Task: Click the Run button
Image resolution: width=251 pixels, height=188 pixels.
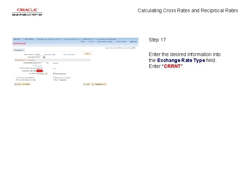Action: [x=88, y=54]
